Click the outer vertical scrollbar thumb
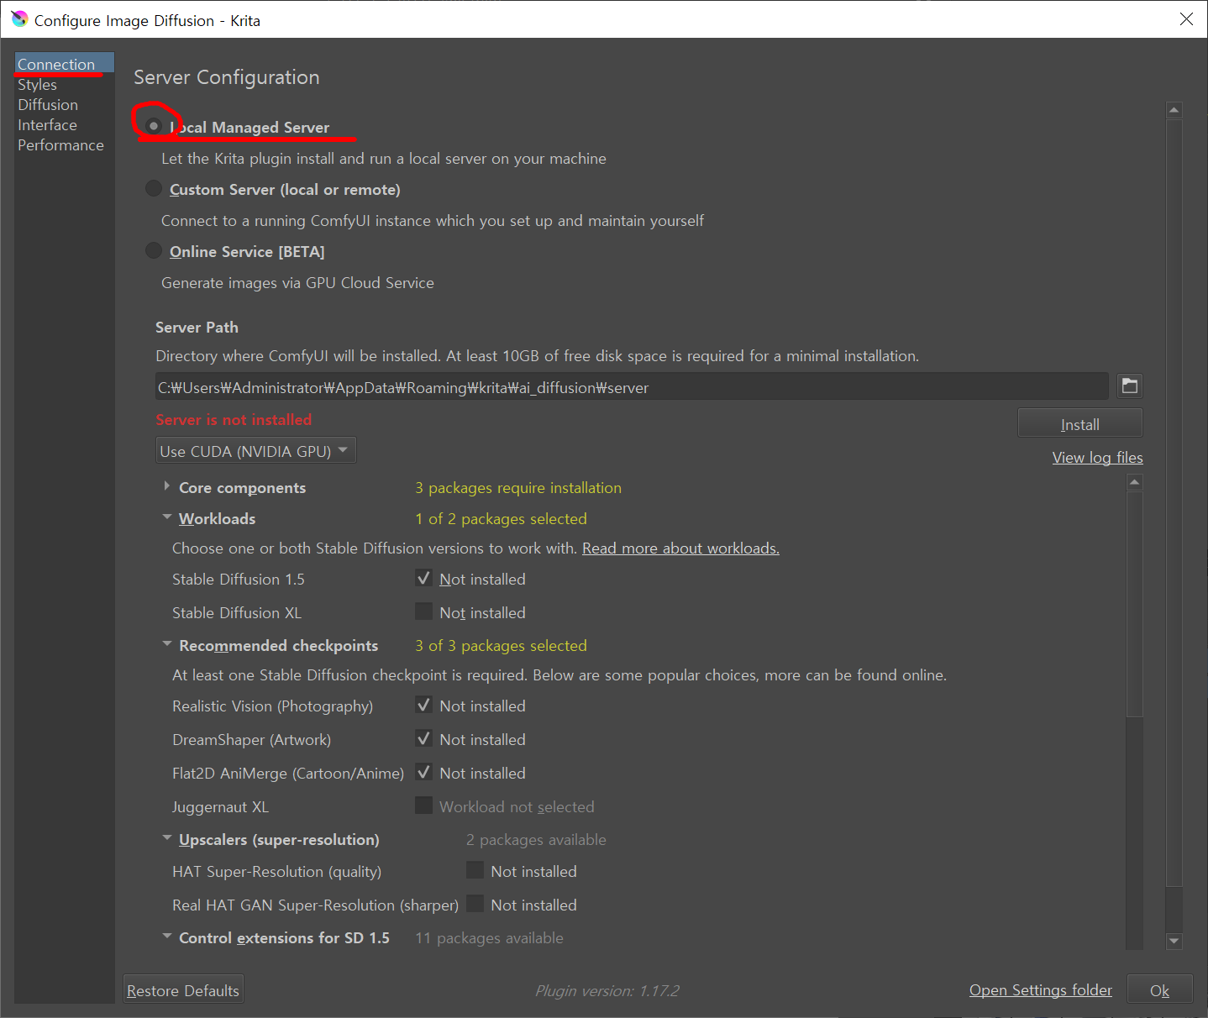This screenshot has width=1208, height=1018. 1174,502
